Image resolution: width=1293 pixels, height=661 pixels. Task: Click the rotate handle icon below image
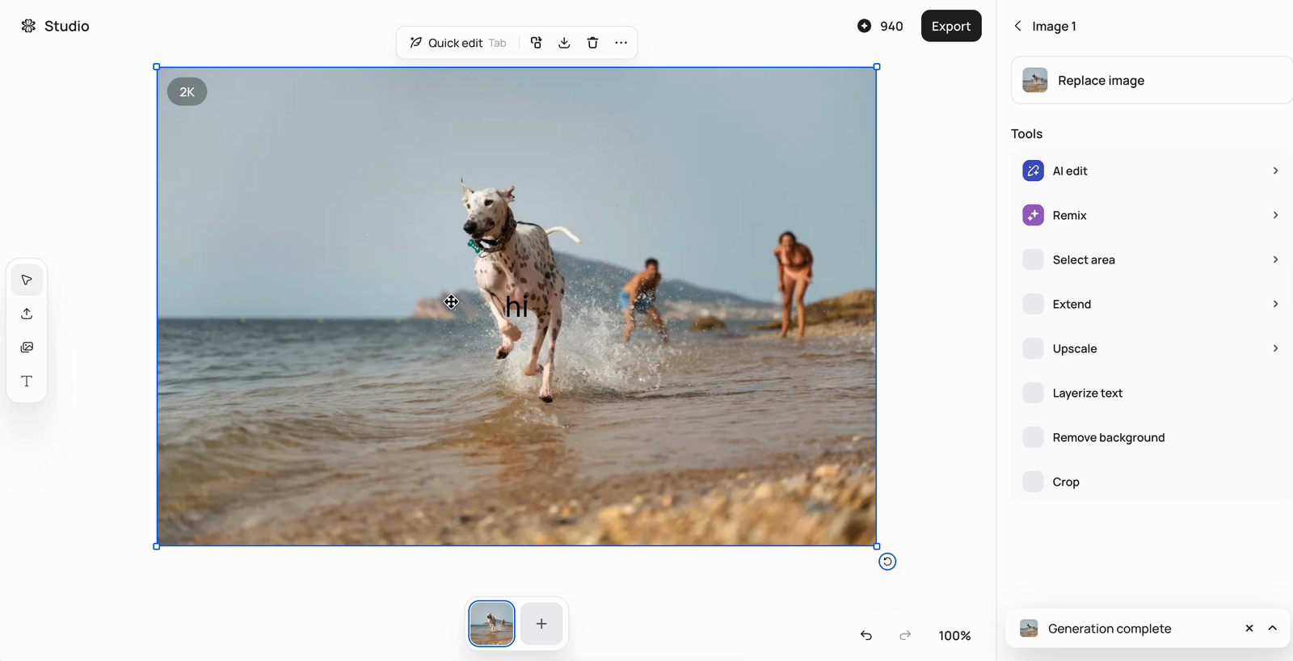[887, 562]
